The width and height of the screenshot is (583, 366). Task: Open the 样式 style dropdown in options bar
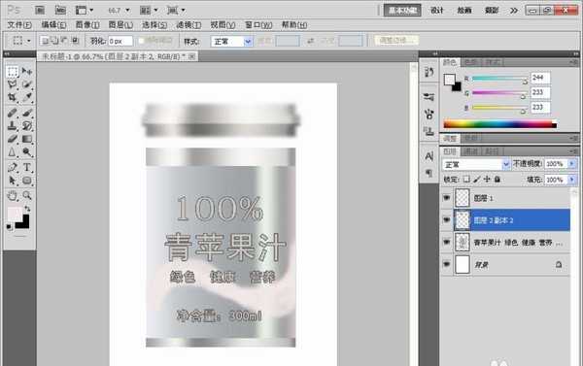231,41
